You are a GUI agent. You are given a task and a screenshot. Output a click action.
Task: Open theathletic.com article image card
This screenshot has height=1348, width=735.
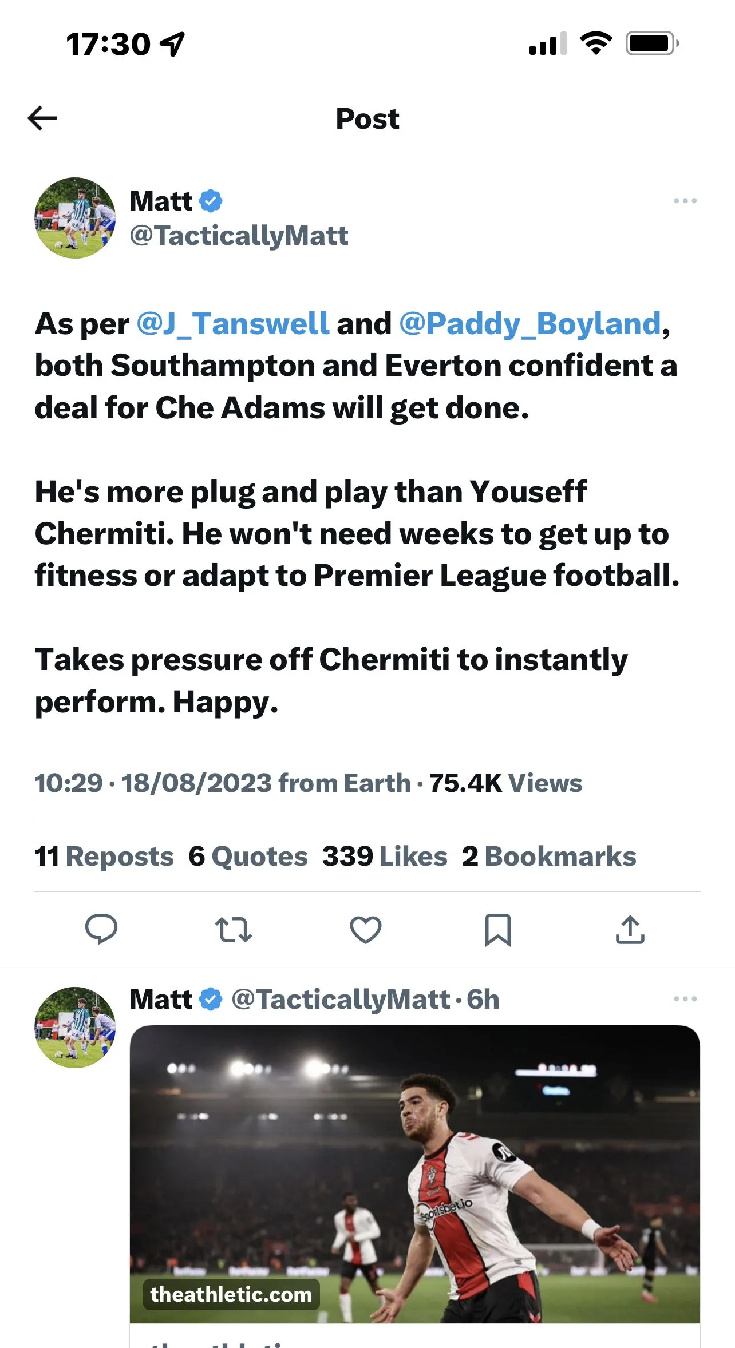(414, 1174)
